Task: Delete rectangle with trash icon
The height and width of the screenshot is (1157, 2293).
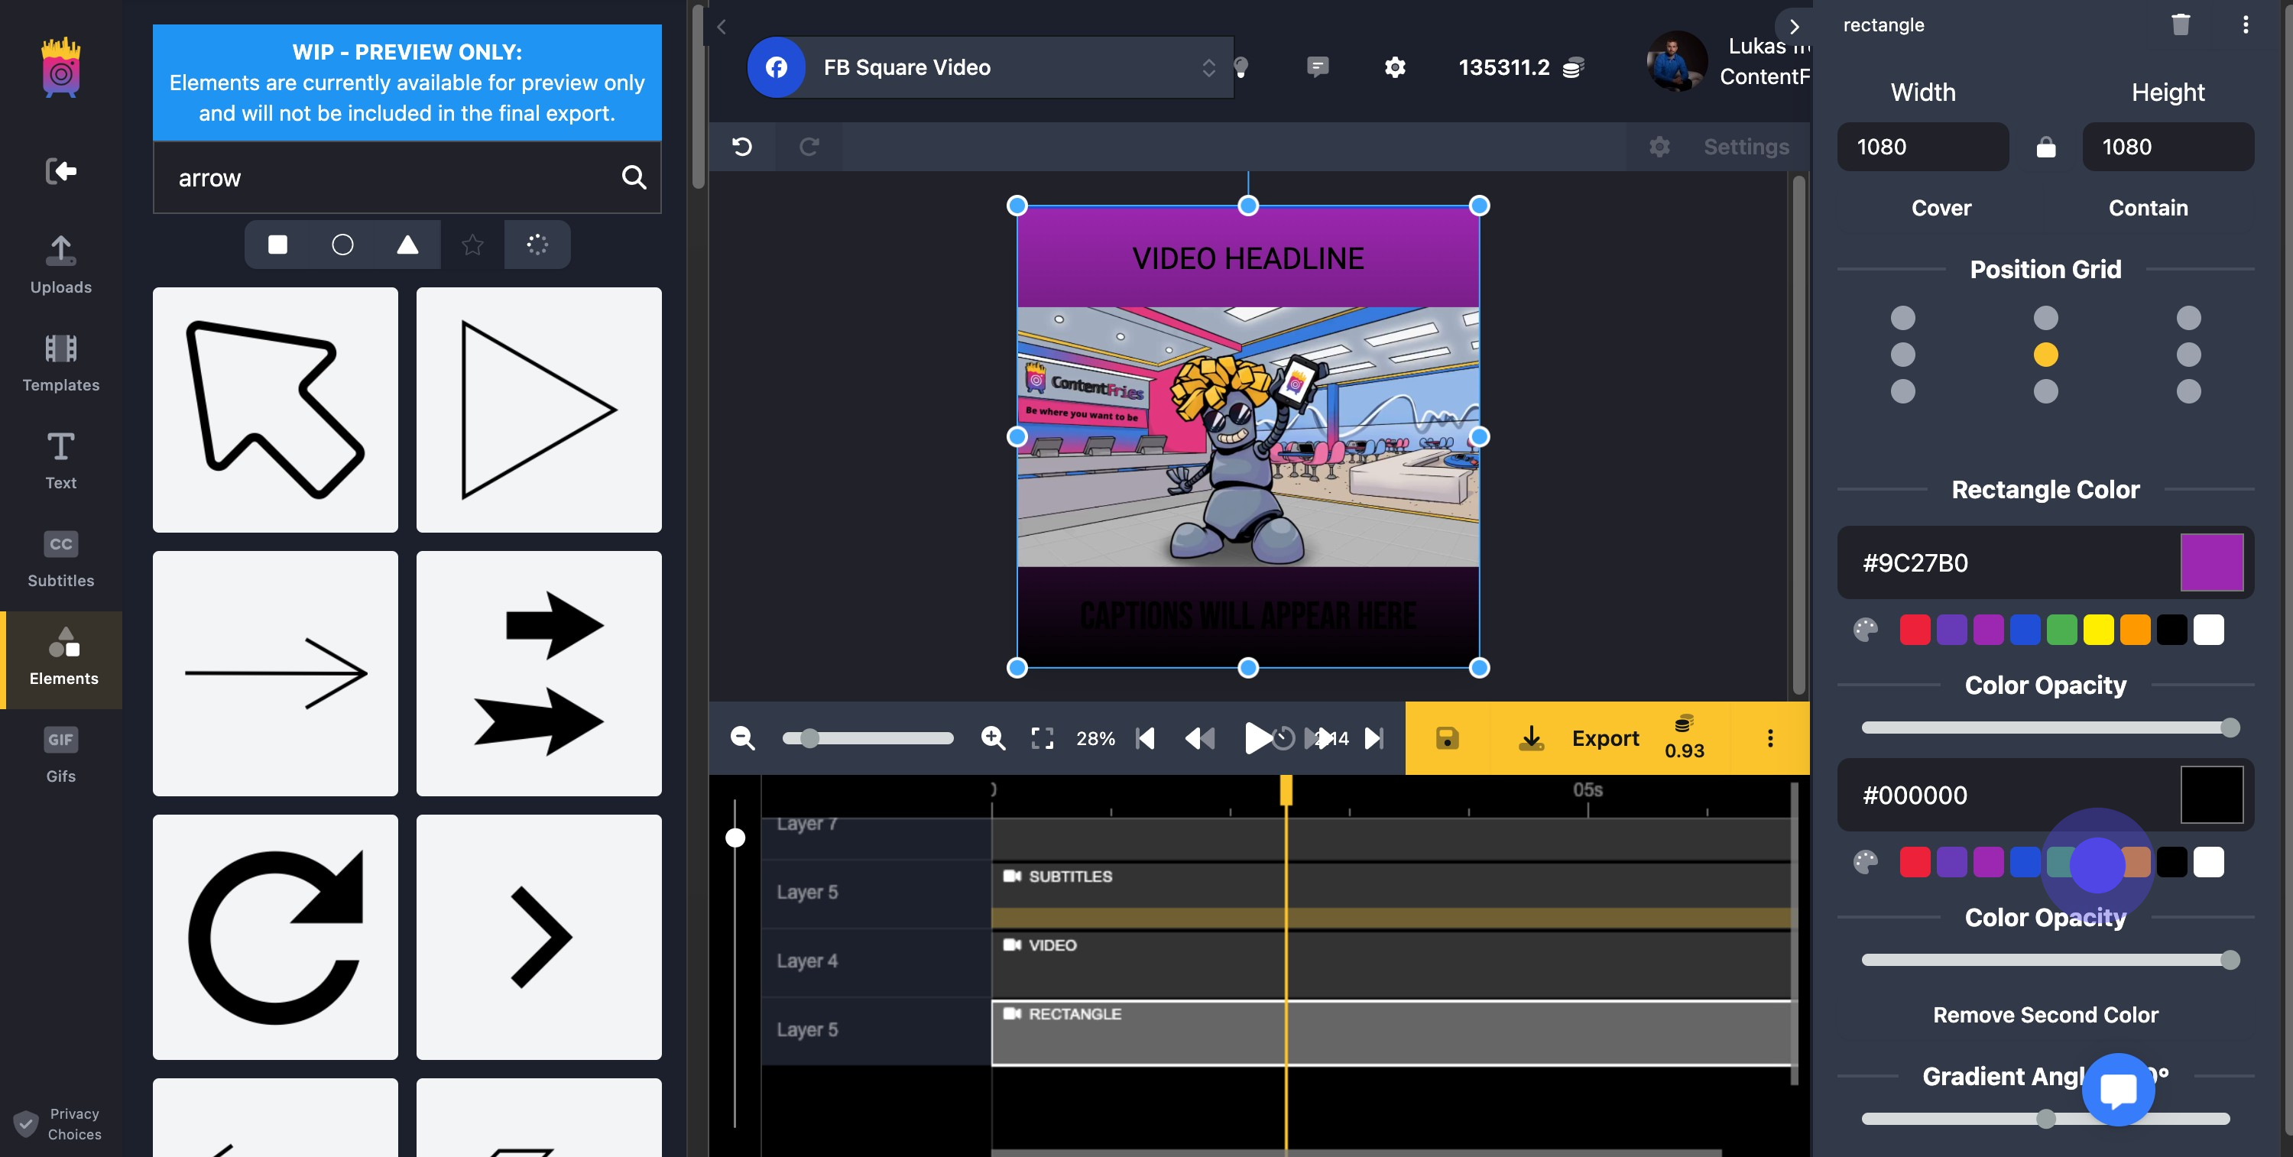Action: [2180, 25]
